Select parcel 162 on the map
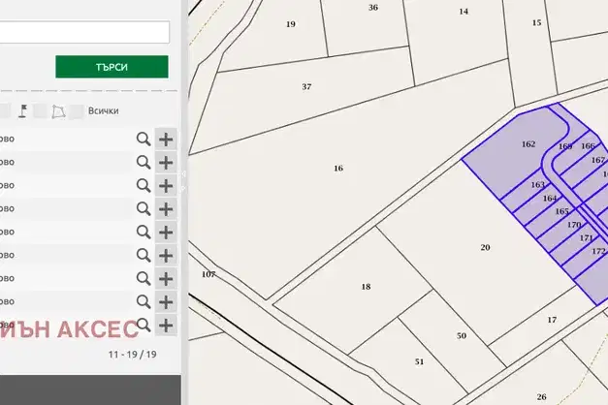Viewport: 608px width, 405px height. tap(528, 144)
